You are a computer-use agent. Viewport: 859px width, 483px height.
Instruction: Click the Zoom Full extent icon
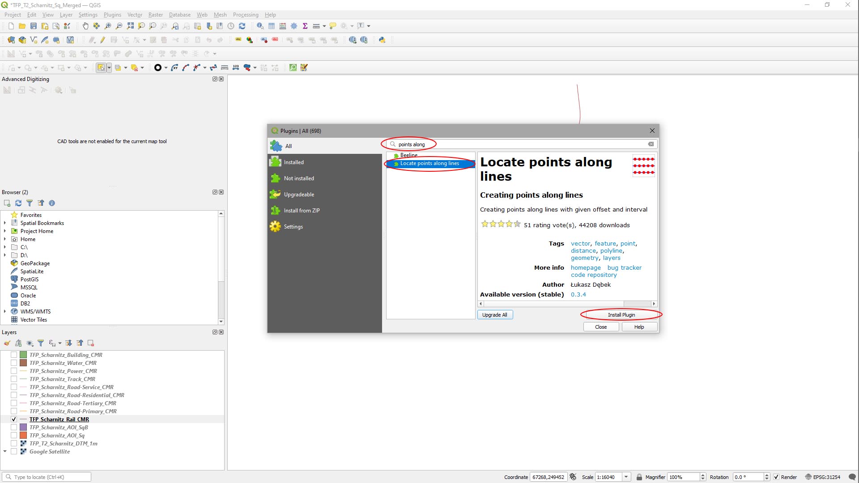coord(130,26)
